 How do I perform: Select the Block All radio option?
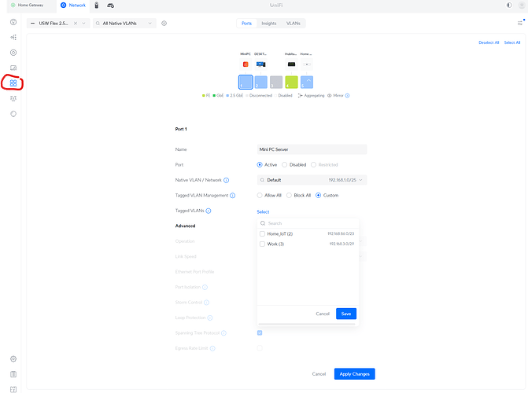[x=289, y=195]
